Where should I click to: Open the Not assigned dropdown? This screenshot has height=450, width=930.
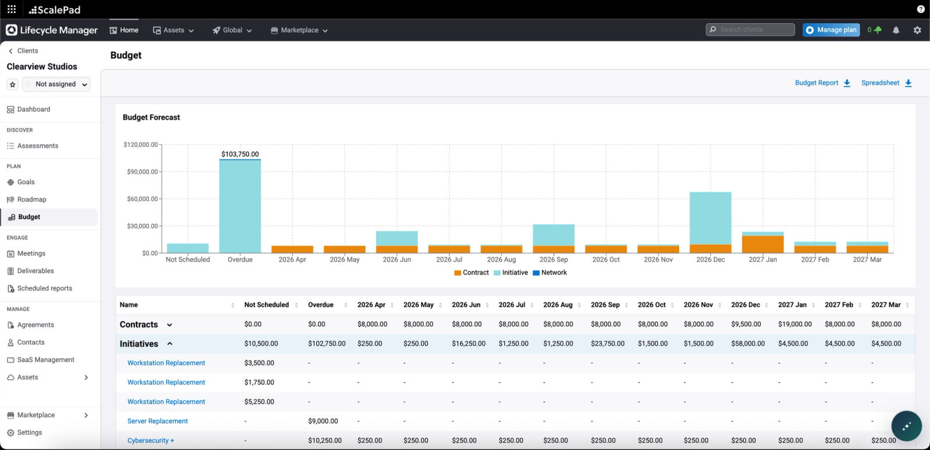click(x=56, y=84)
